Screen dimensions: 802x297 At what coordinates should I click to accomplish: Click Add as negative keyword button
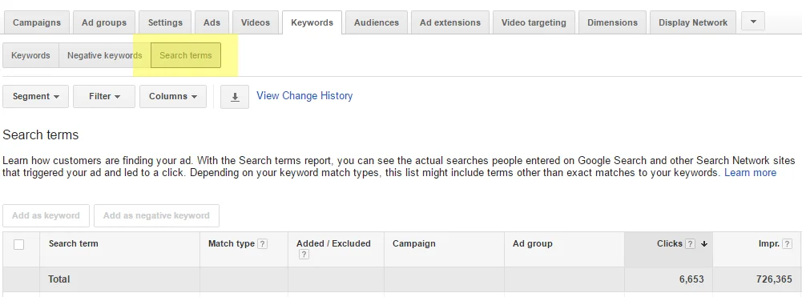(156, 215)
